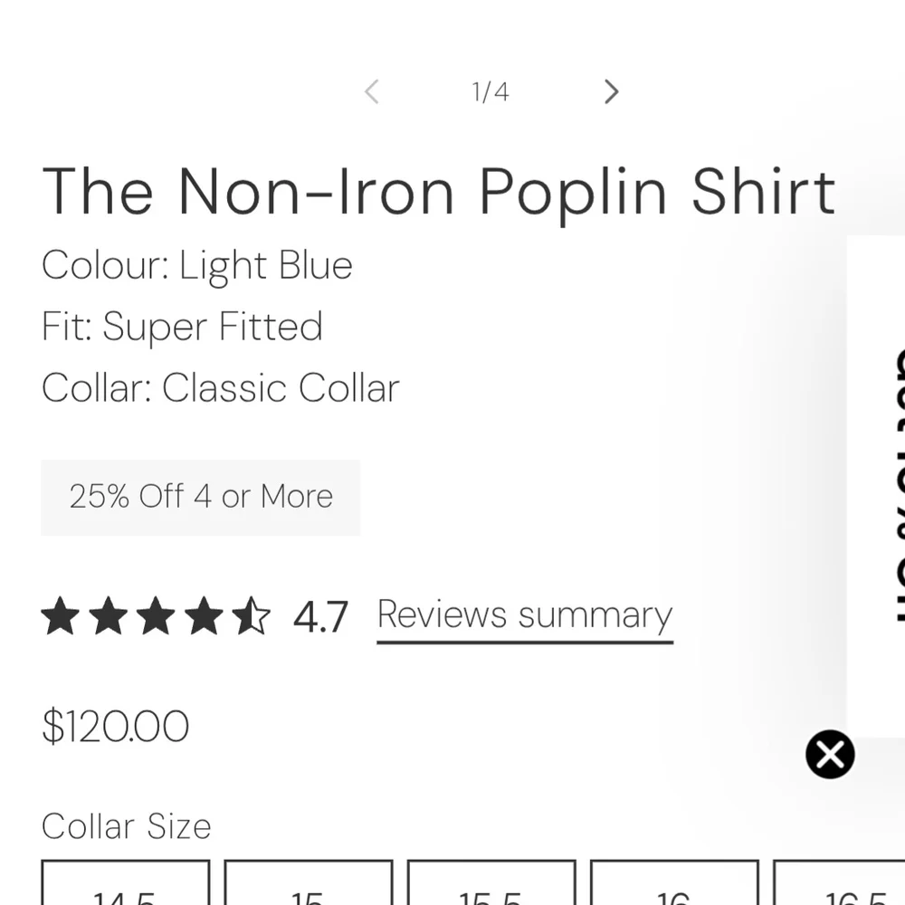Click the 1/4 image counter
This screenshot has width=905, height=905.
coord(491,91)
